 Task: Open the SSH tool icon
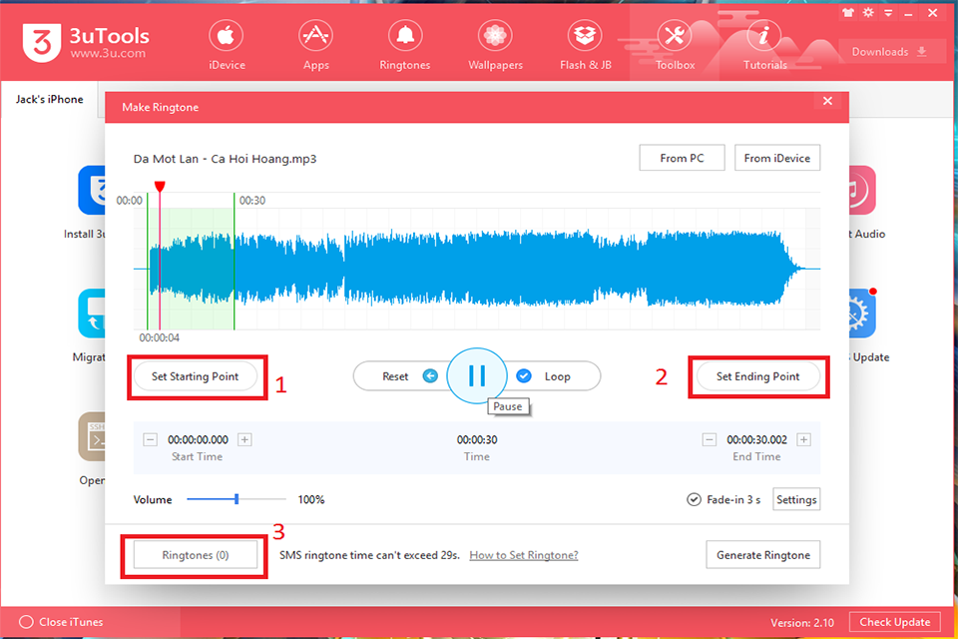click(x=92, y=436)
